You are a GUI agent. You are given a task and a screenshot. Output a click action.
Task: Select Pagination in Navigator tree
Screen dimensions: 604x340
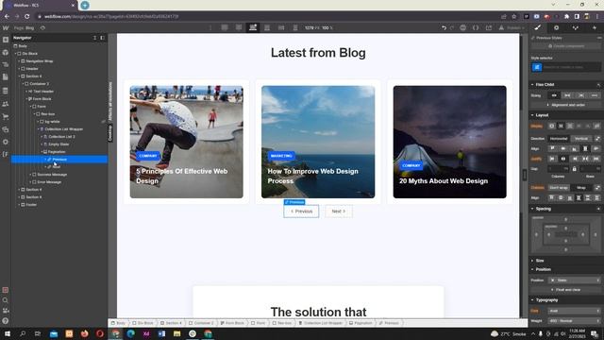click(x=57, y=152)
